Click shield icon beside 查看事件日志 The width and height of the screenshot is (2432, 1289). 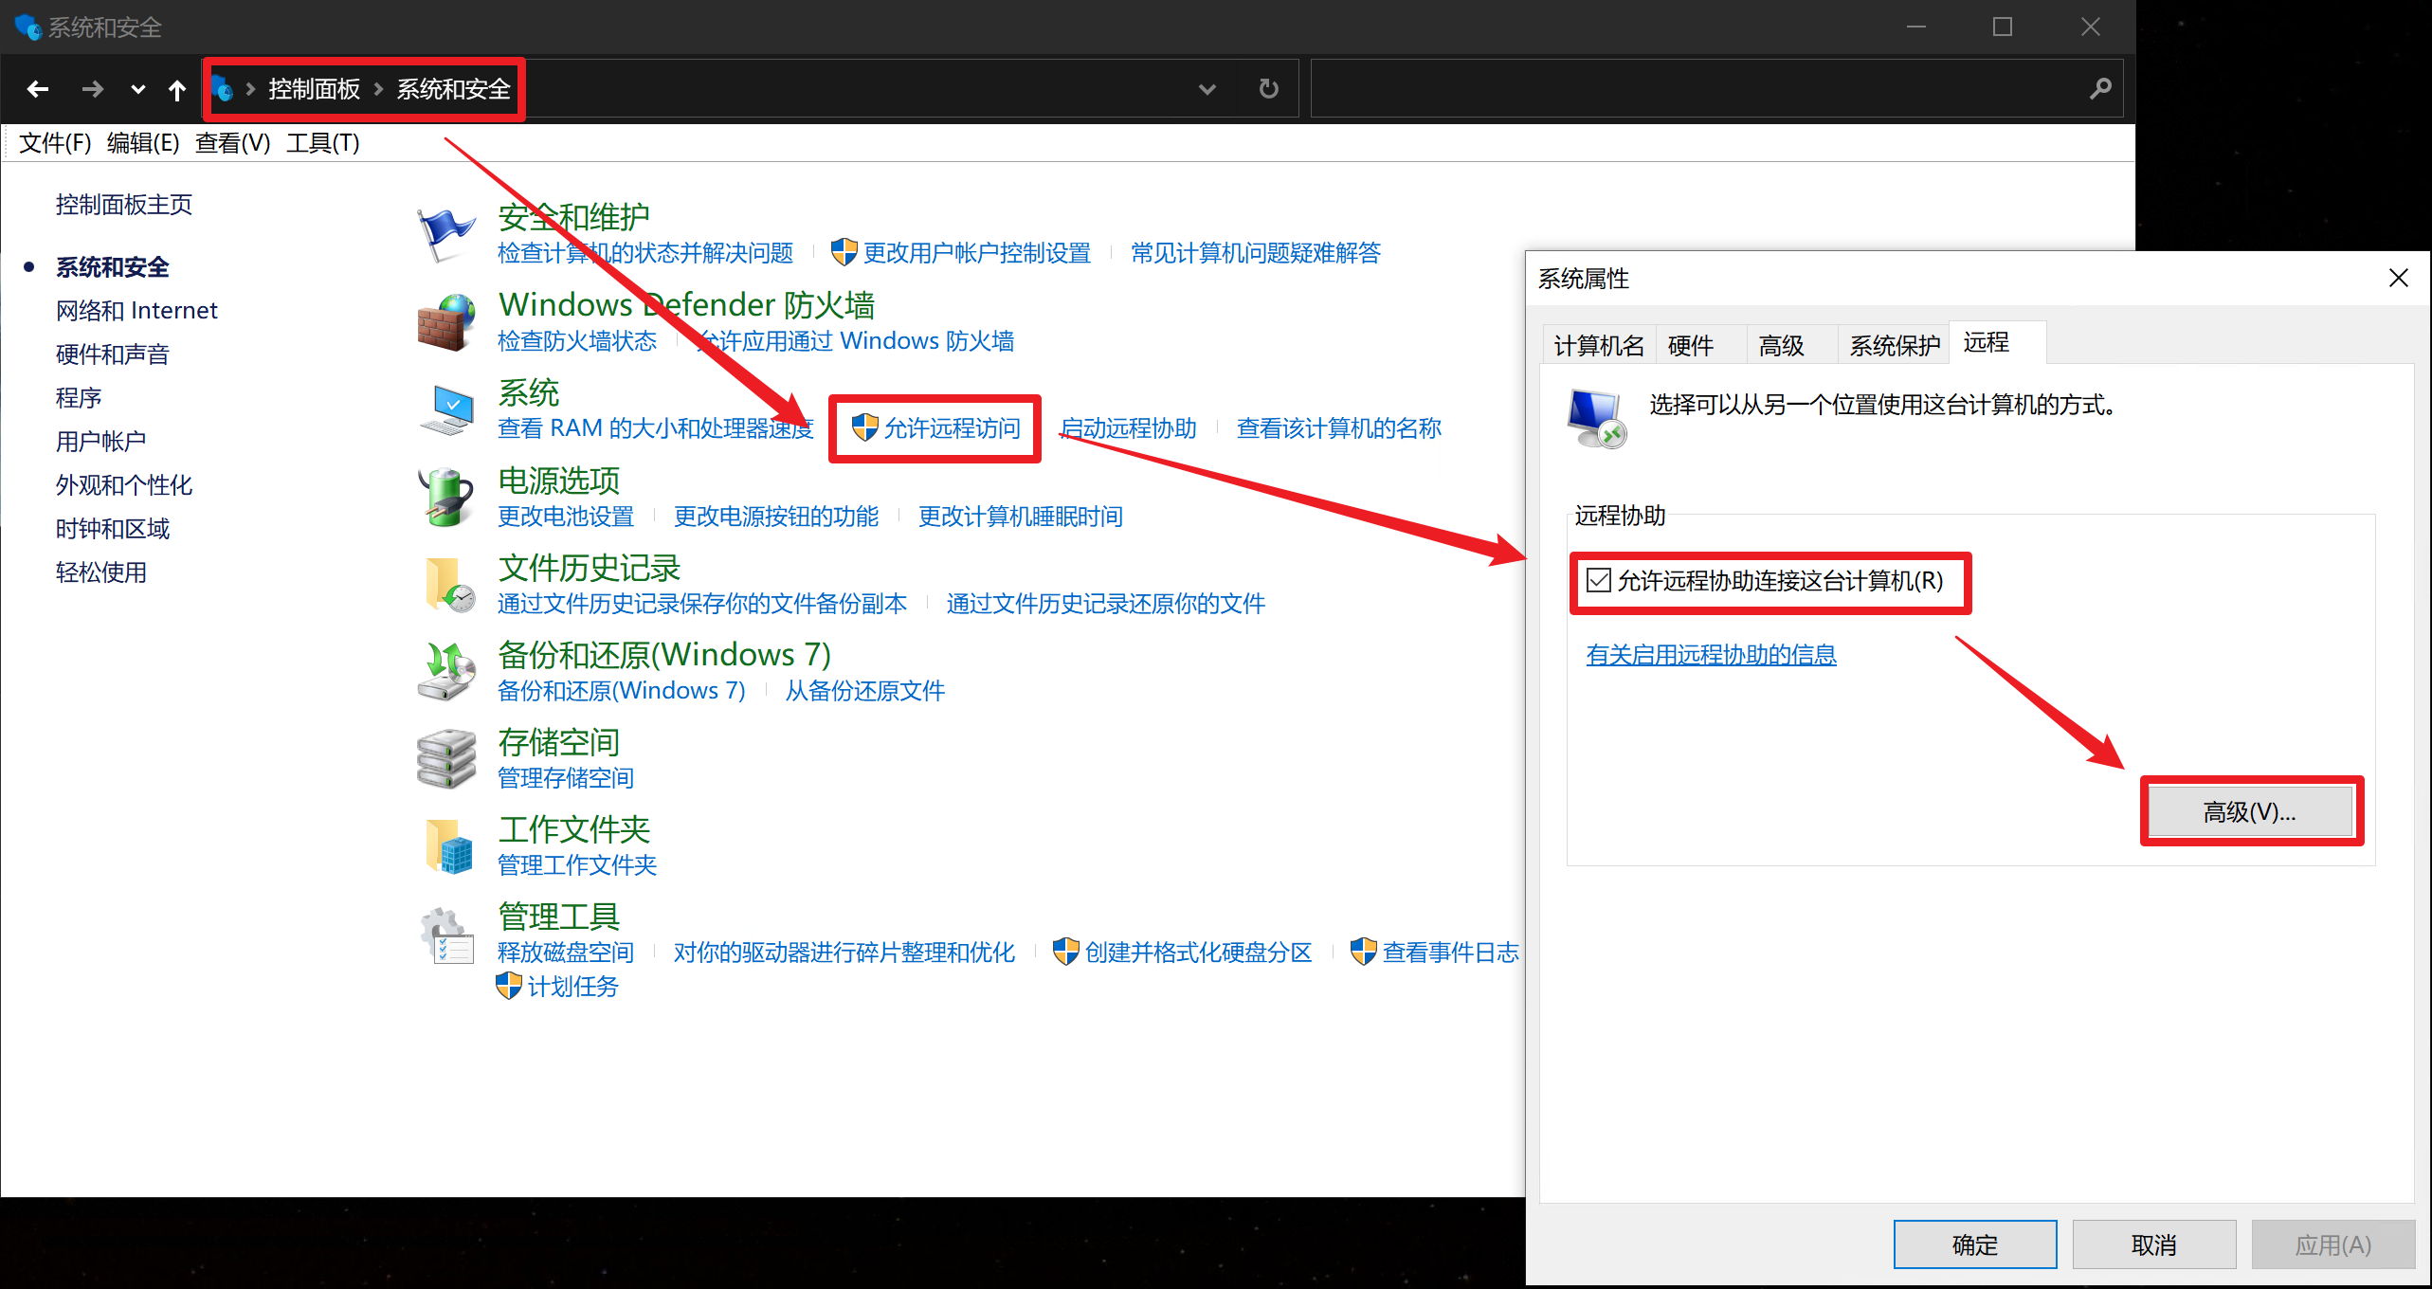tap(1364, 953)
